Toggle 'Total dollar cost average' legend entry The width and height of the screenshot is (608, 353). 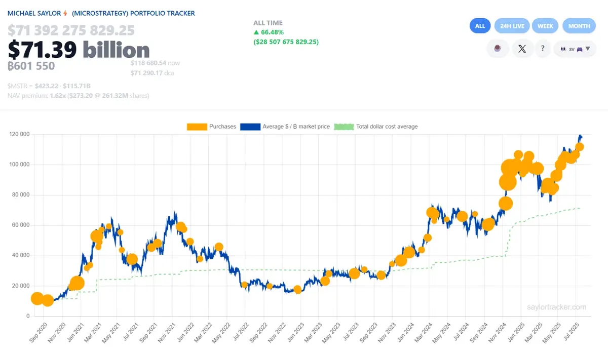(376, 127)
